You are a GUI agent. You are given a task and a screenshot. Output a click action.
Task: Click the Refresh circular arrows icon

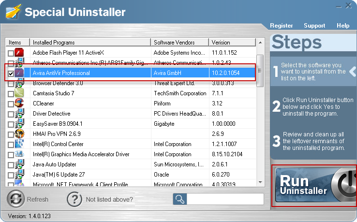point(15,199)
